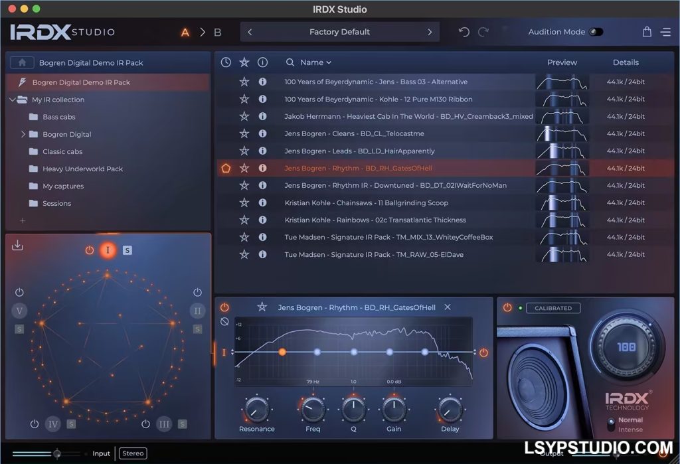The height and width of the screenshot is (464, 680).
Task: Toggle the Audition Mode switch
Action: [x=596, y=32]
